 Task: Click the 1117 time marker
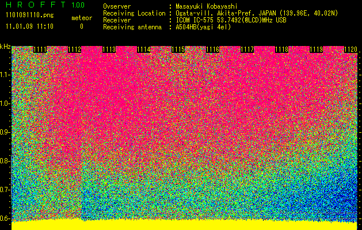pos(247,49)
